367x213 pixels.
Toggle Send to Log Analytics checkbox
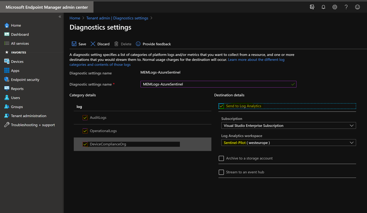pos(221,106)
